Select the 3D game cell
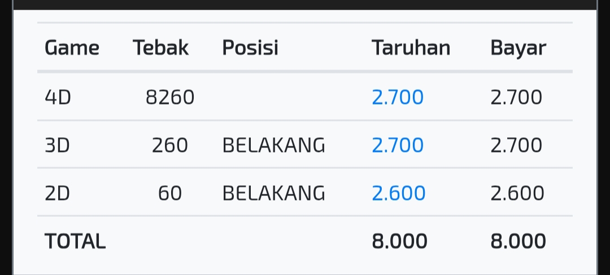Viewport: 610px width, 275px height. coord(57,145)
